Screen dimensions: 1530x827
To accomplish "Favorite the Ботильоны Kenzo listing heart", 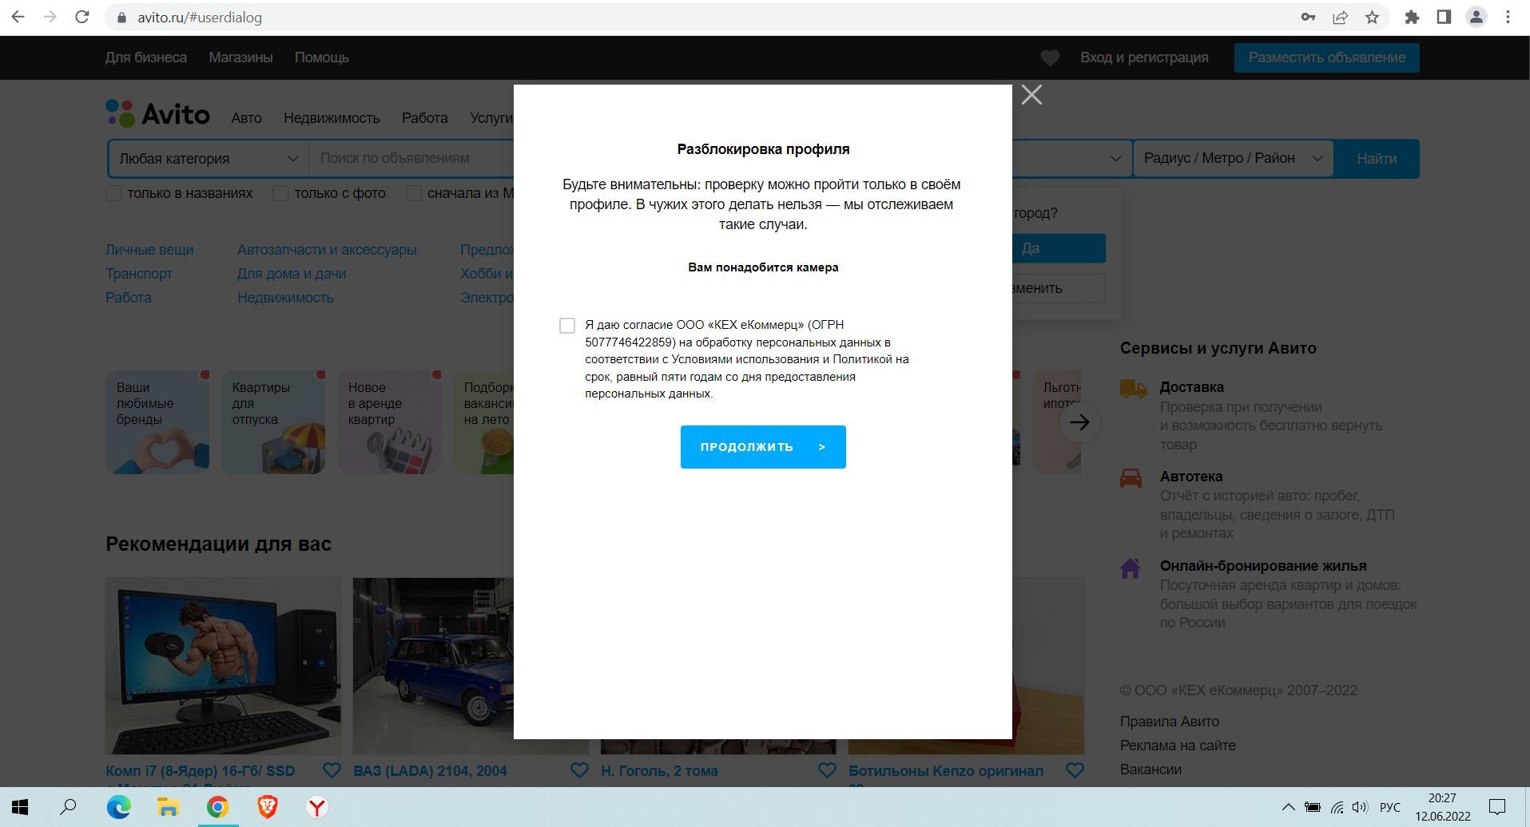I will tap(1075, 770).
